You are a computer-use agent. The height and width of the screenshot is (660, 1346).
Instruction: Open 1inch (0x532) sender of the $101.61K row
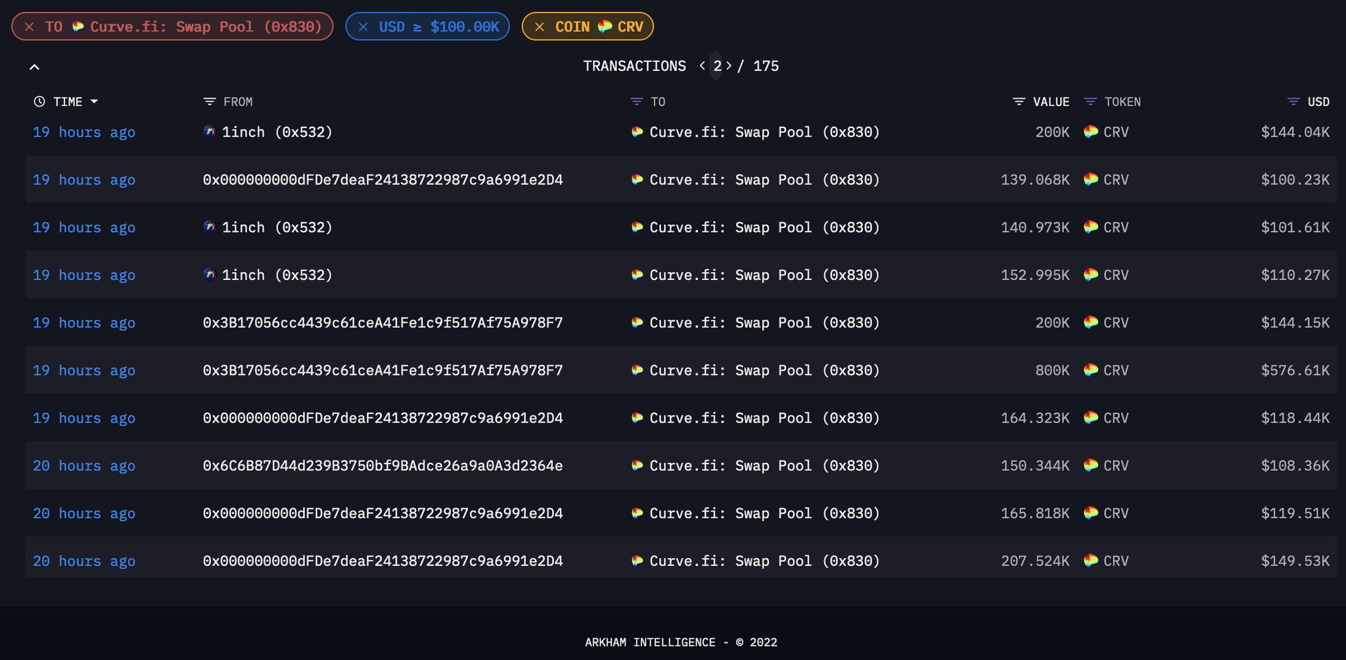pos(277,227)
